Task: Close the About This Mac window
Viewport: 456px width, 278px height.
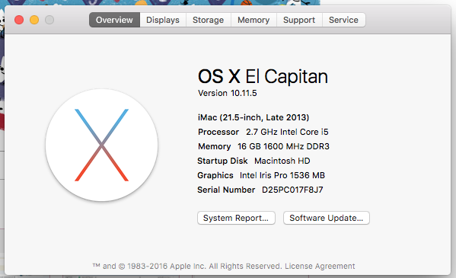Action: [x=19, y=20]
